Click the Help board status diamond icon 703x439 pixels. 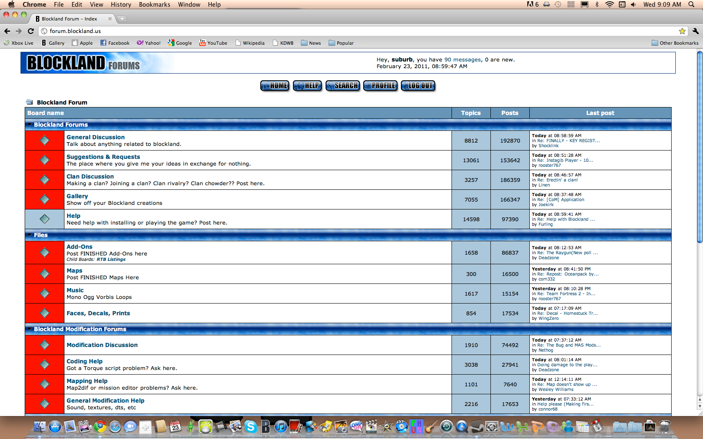(x=44, y=219)
